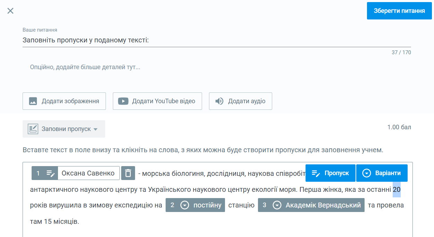Edit gap text "Оксана Савенко"
434x237 pixels.
tap(89, 173)
